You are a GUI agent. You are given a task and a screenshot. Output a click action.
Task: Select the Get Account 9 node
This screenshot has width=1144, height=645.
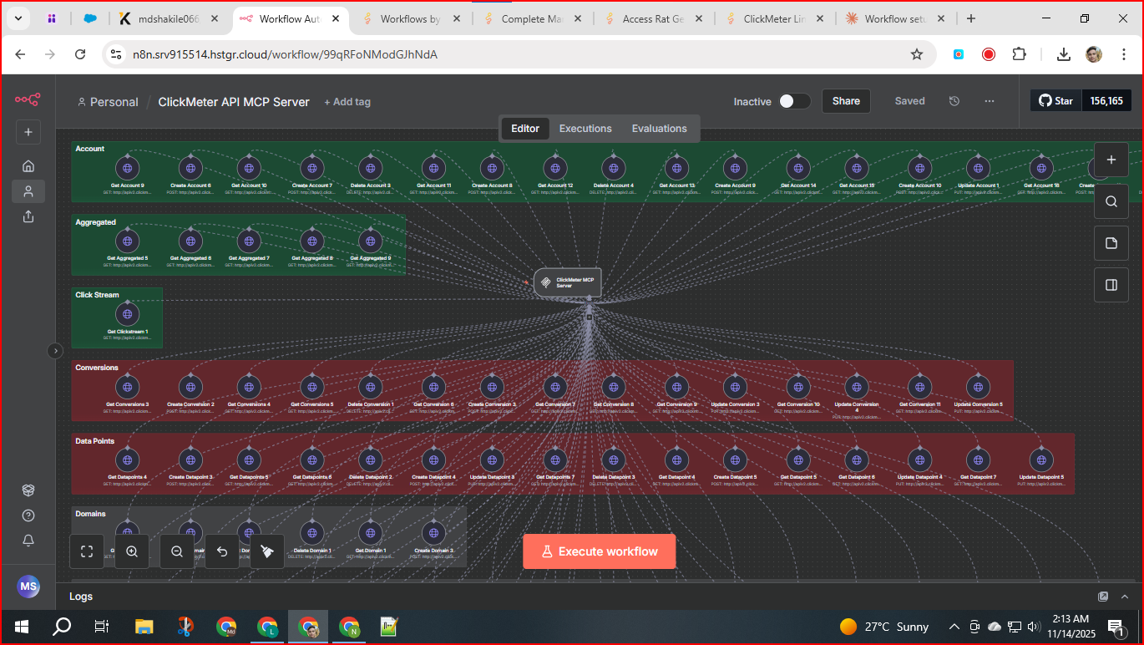click(128, 168)
